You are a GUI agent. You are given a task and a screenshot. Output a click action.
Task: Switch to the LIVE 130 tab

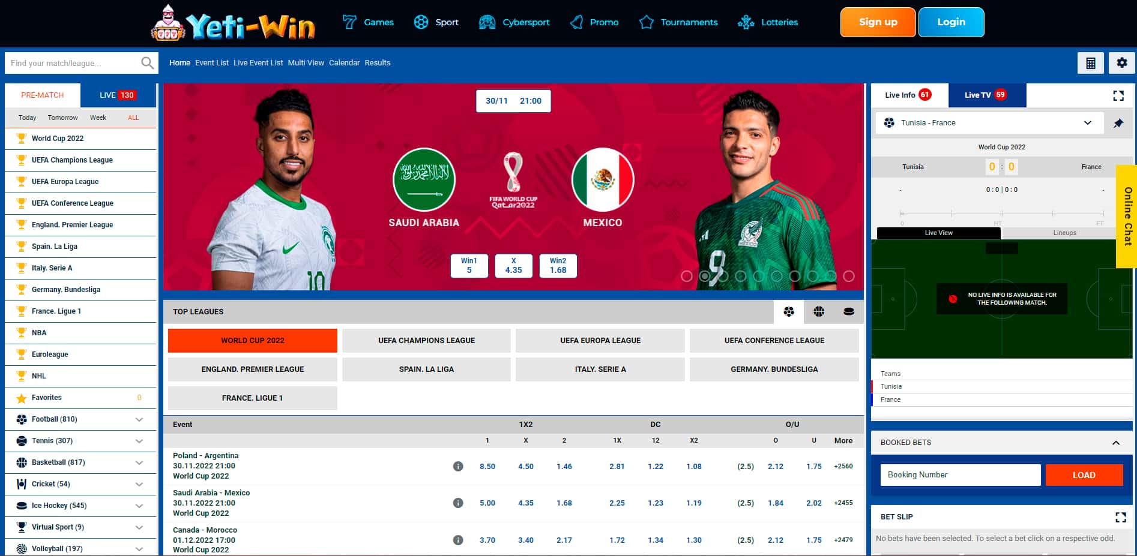[118, 95]
